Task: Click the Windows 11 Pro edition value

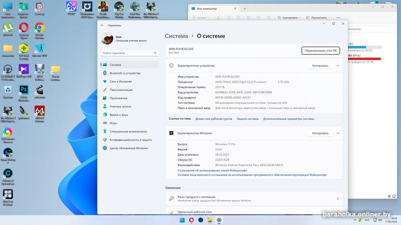Action: 225,144
